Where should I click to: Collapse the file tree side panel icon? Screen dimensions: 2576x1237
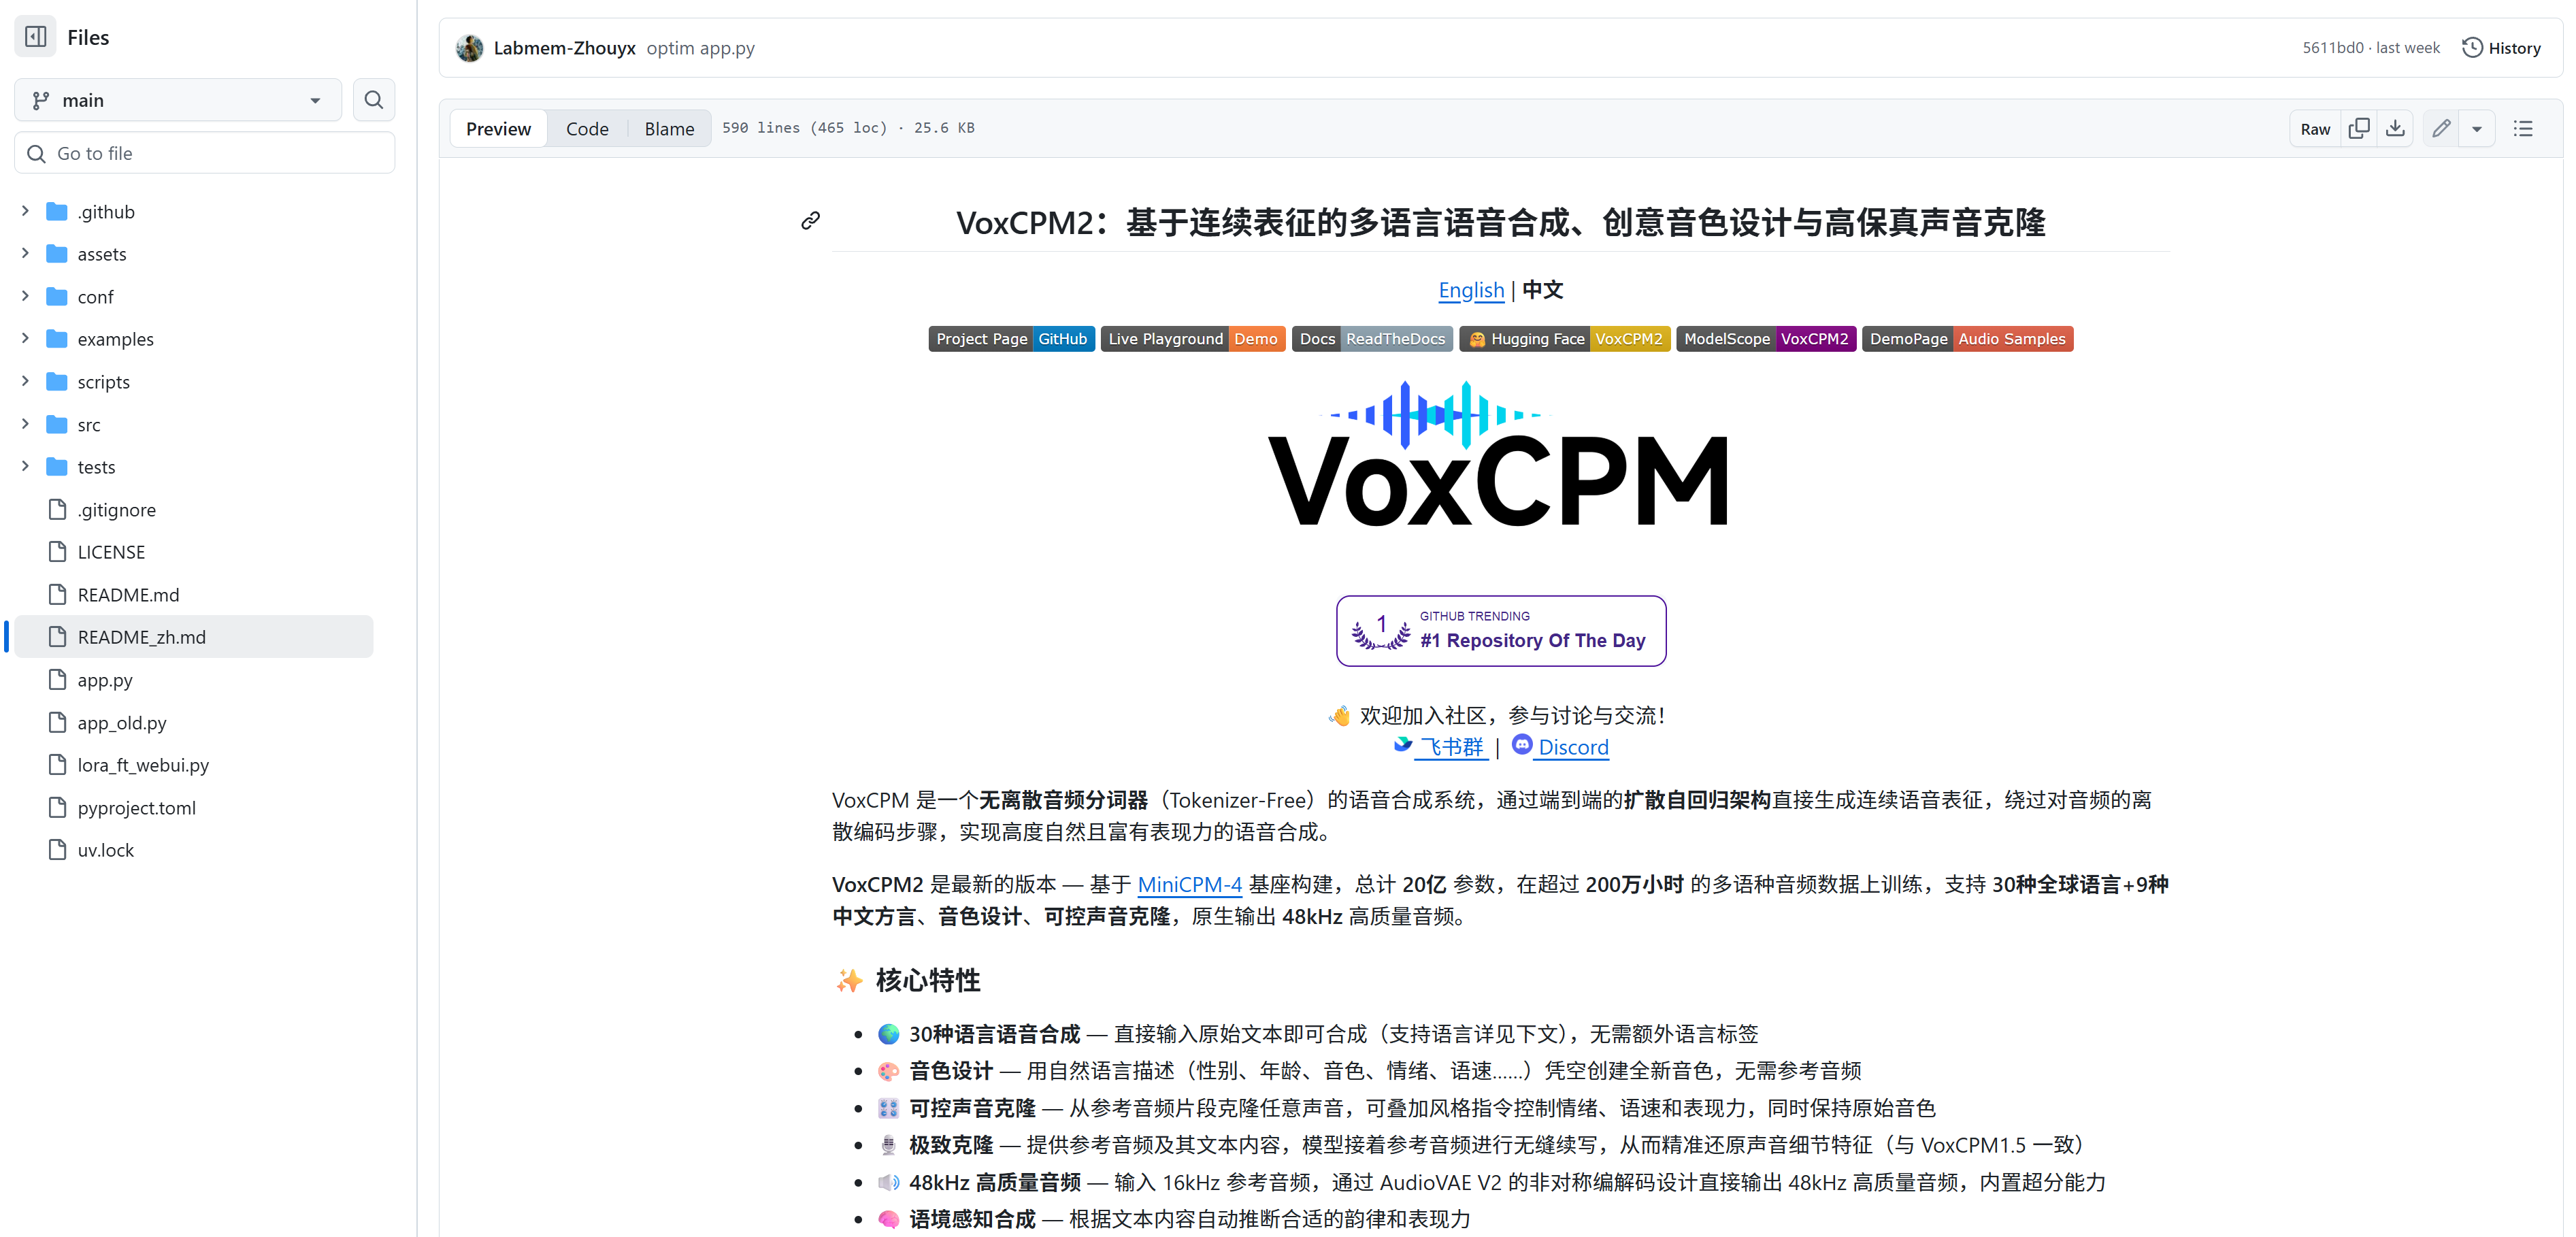click(36, 37)
